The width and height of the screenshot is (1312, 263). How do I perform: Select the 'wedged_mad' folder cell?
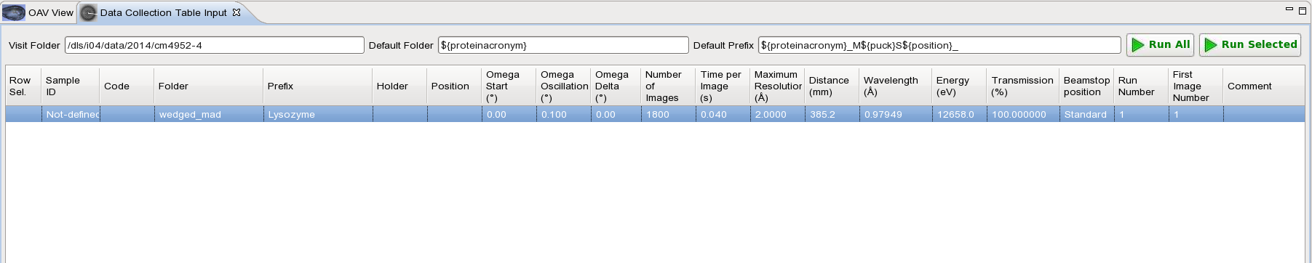[208, 114]
